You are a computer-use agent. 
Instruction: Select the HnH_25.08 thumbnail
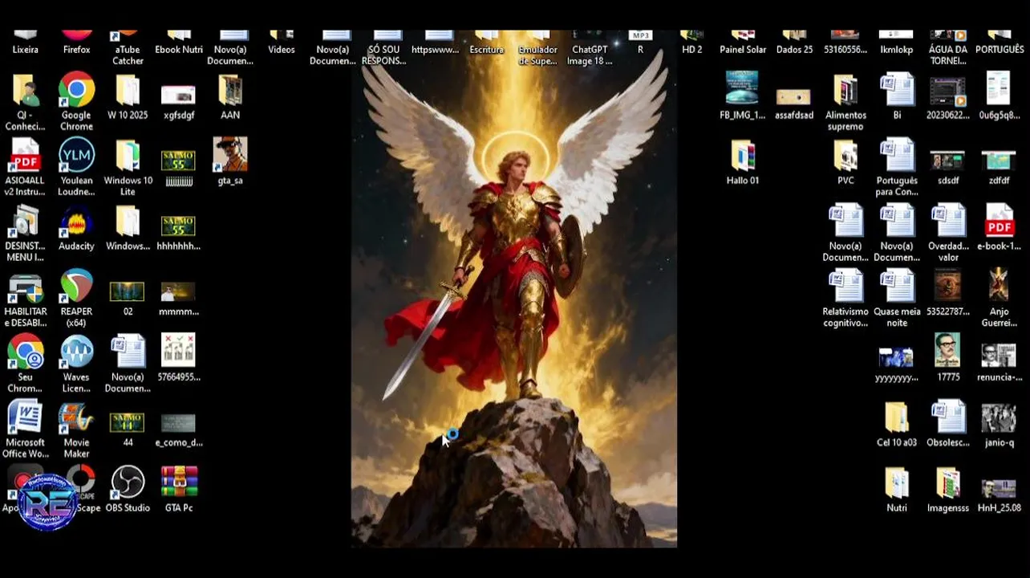[1000, 488]
